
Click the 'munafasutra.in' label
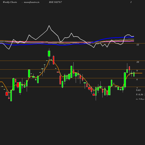click(32, 2)
